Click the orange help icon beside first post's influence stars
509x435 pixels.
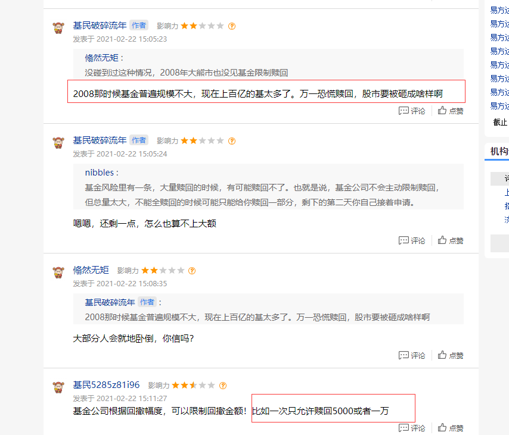tap(232, 26)
